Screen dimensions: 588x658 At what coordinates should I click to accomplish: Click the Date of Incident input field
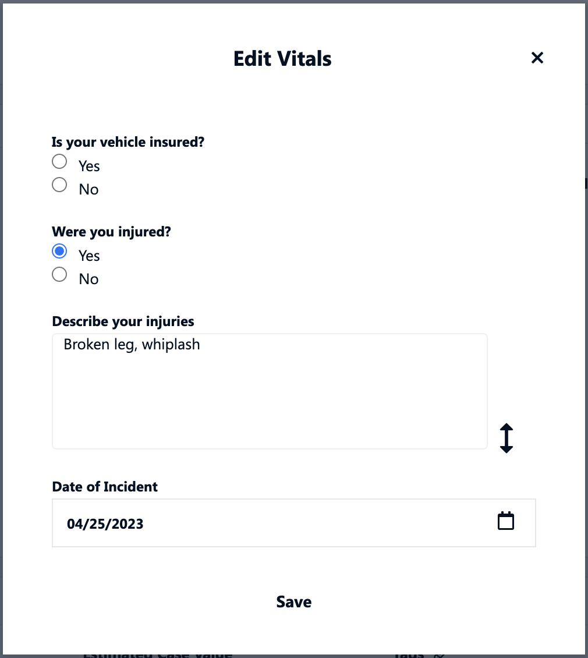click(294, 523)
